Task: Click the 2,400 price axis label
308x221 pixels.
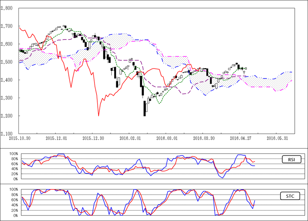Action: 7,80
